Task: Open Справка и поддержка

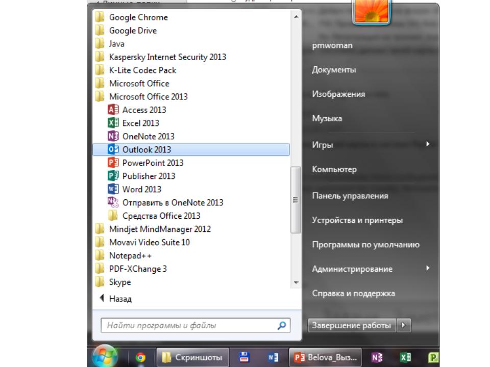Action: (x=353, y=294)
